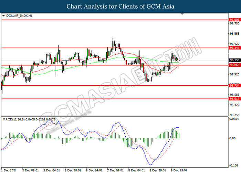Click the triangle icon beside DOLLAR_INDX,H1
The height and width of the screenshot is (172, 241).
(x=3, y=16)
